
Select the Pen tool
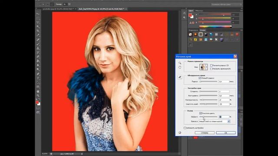coord(38,74)
